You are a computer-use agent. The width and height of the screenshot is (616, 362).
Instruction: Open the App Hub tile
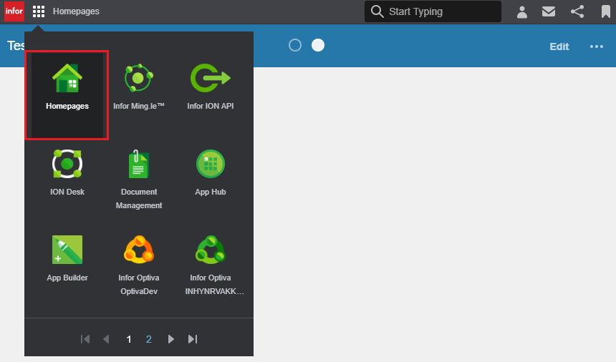(x=210, y=172)
